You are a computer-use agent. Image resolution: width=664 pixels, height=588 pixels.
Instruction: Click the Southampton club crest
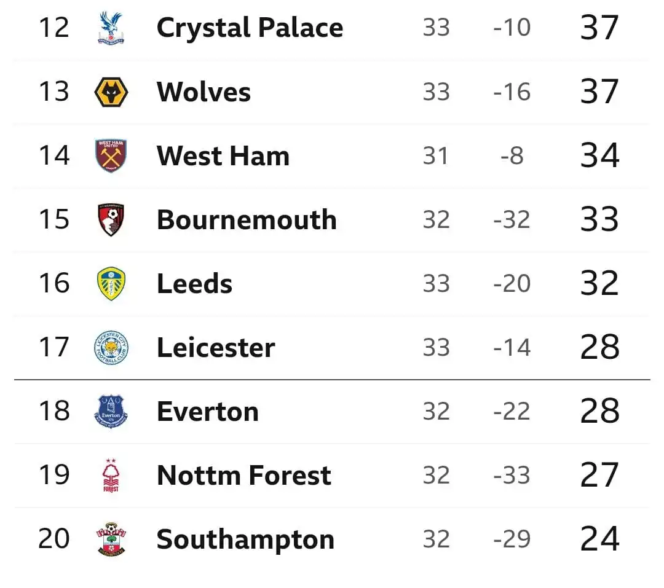(x=111, y=539)
